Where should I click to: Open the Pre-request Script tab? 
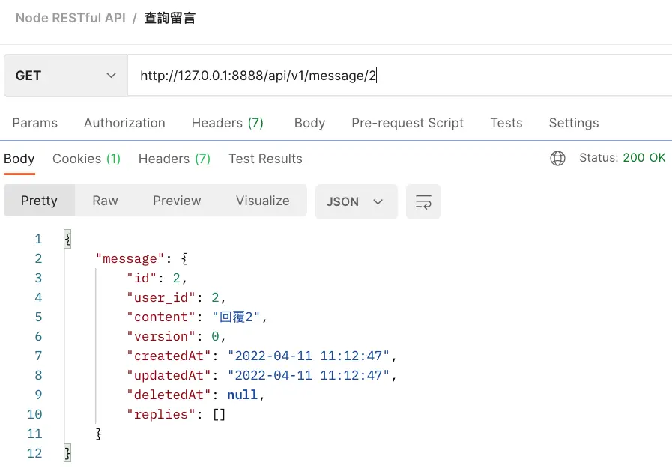click(x=408, y=123)
